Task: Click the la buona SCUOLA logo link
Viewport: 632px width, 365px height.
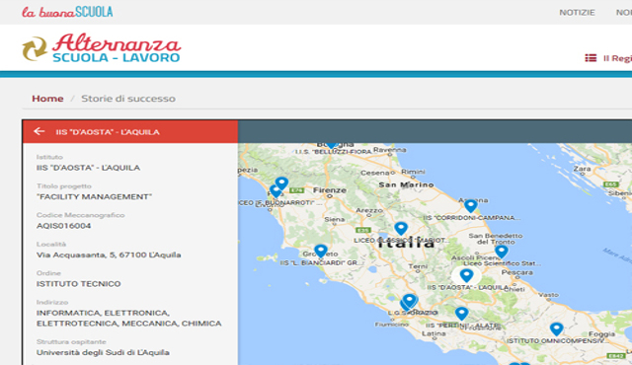Action: coord(67,12)
